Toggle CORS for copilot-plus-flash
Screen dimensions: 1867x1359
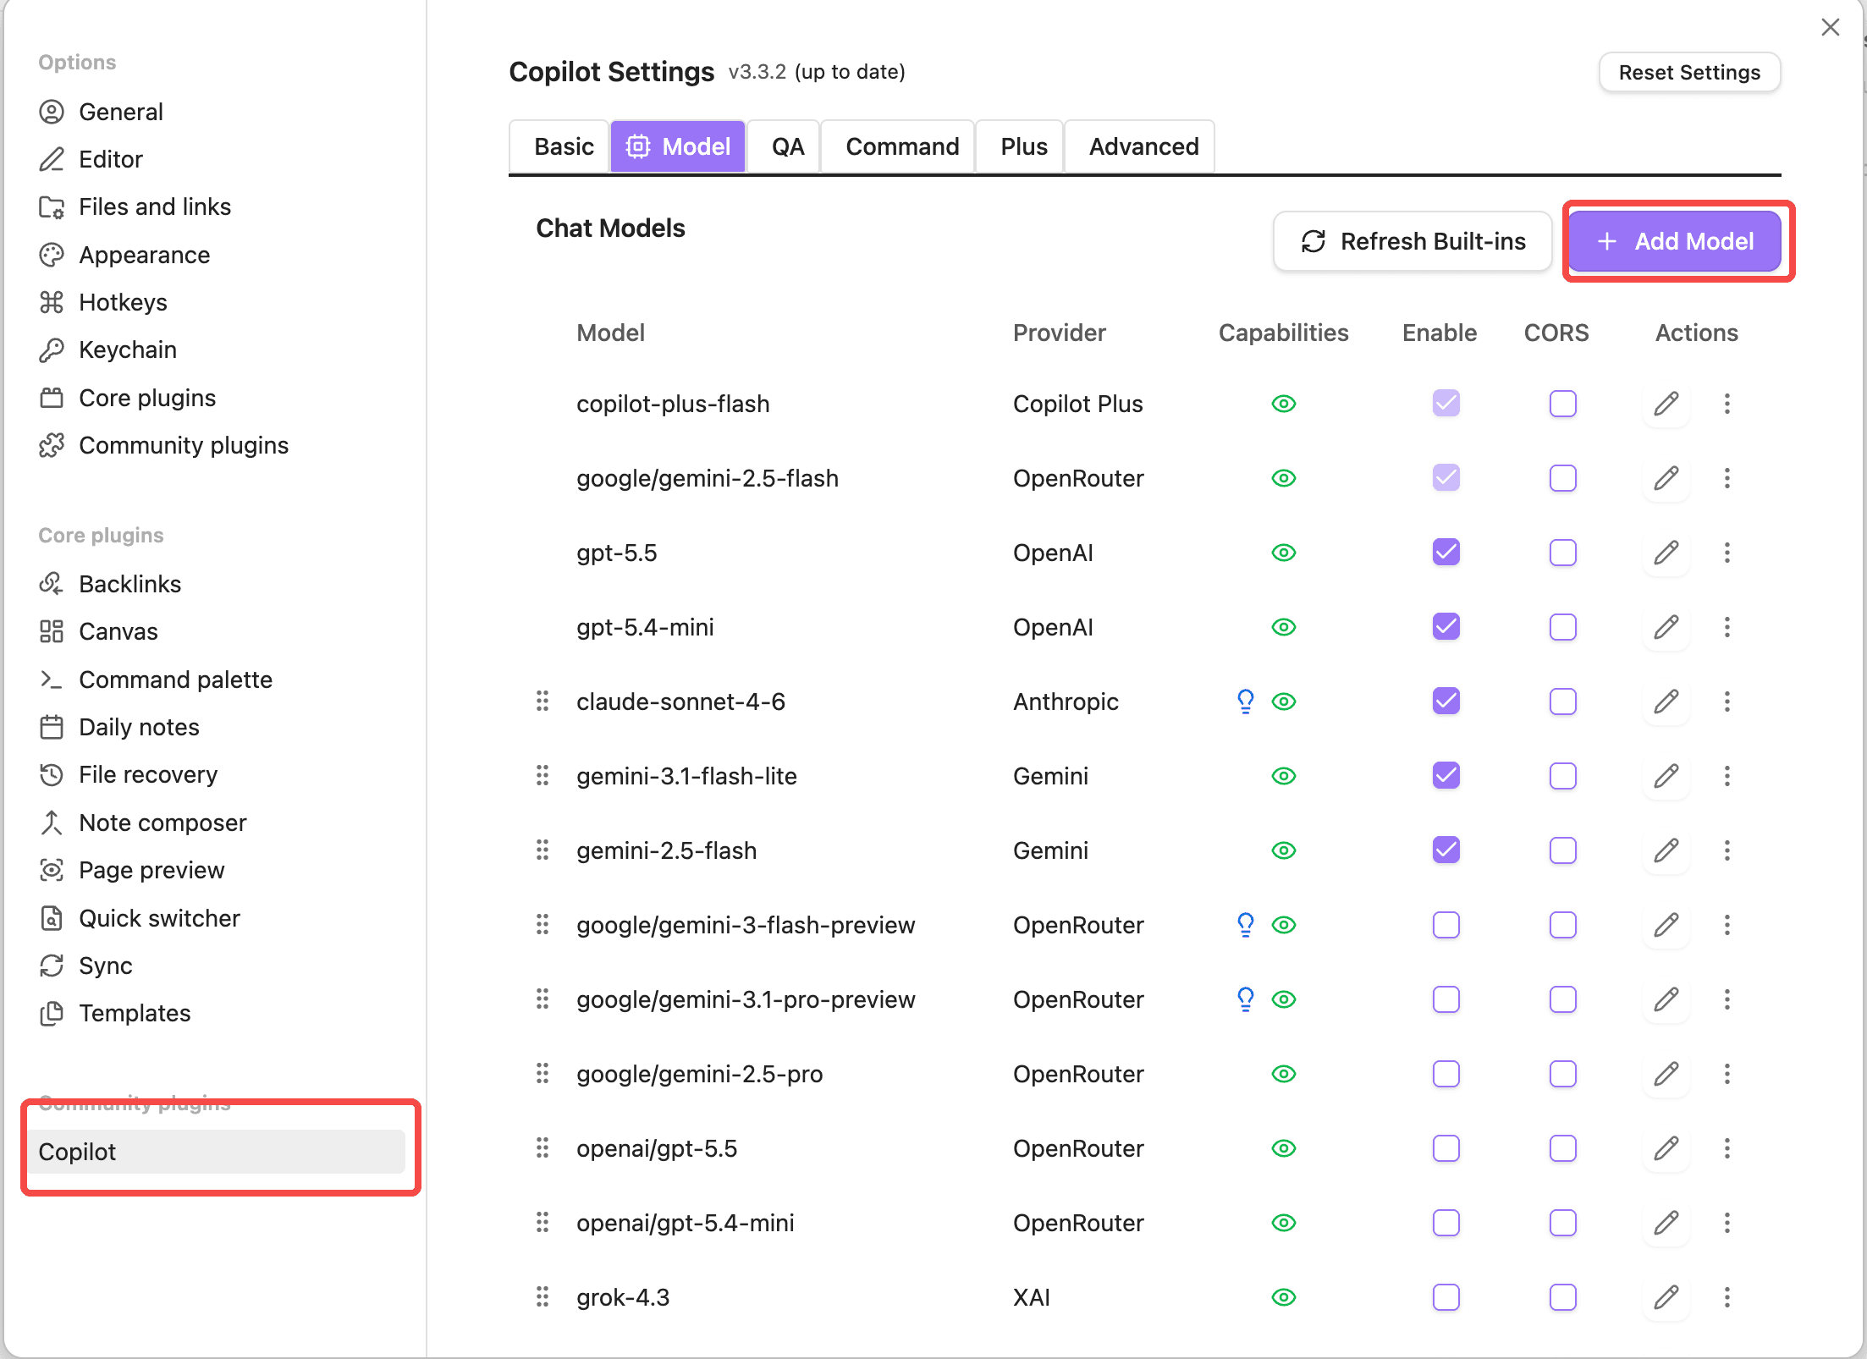(1562, 404)
